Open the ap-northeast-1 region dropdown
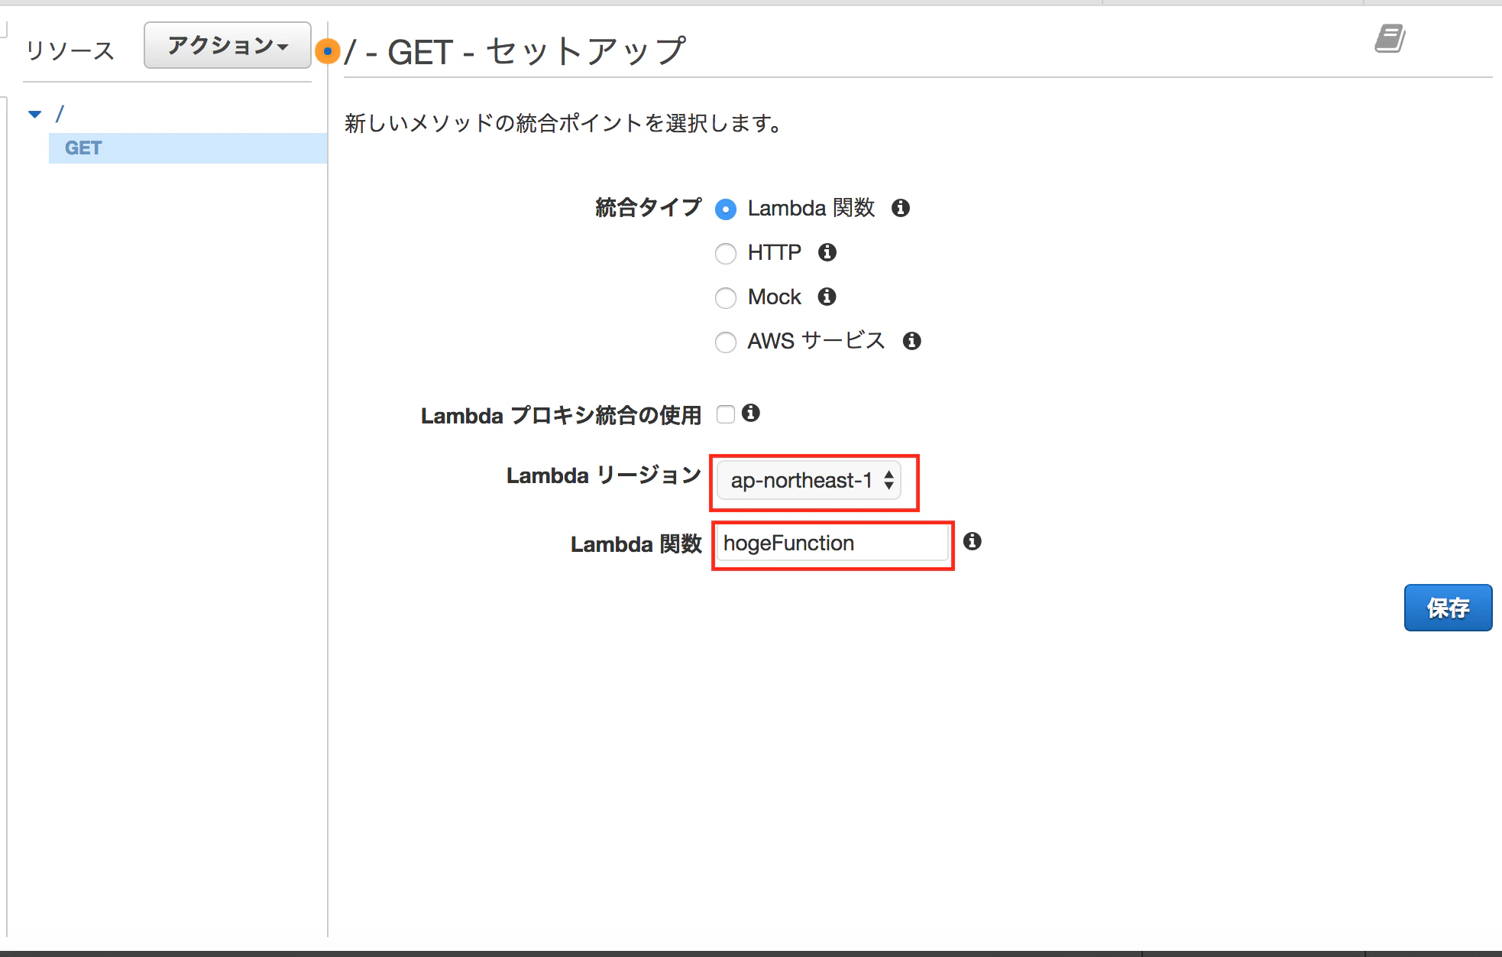This screenshot has width=1502, height=957. 809,480
